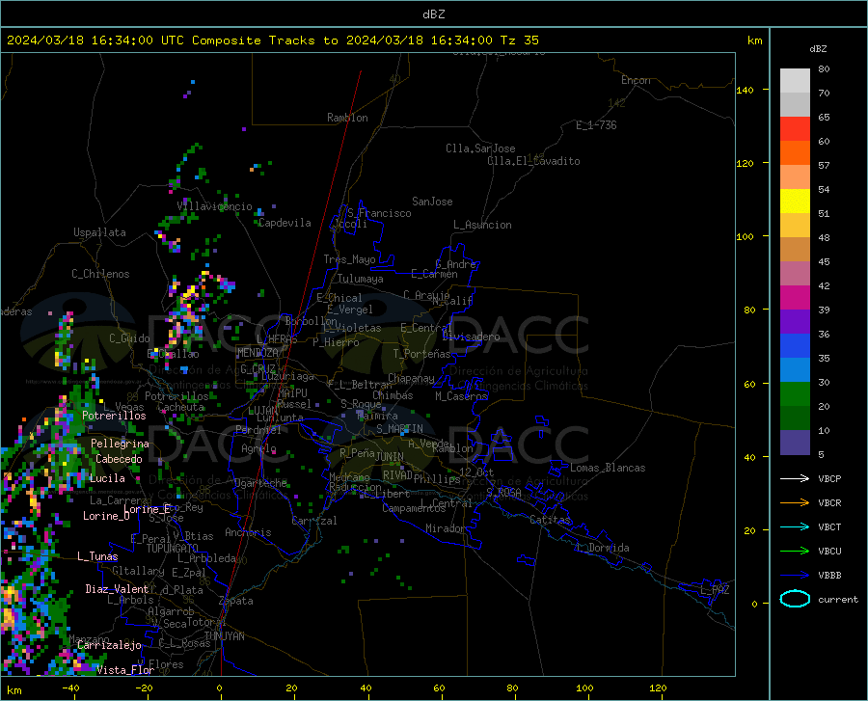This screenshot has height=701, width=868.
Task: Click the TUNUYAN map label
Action: [224, 636]
